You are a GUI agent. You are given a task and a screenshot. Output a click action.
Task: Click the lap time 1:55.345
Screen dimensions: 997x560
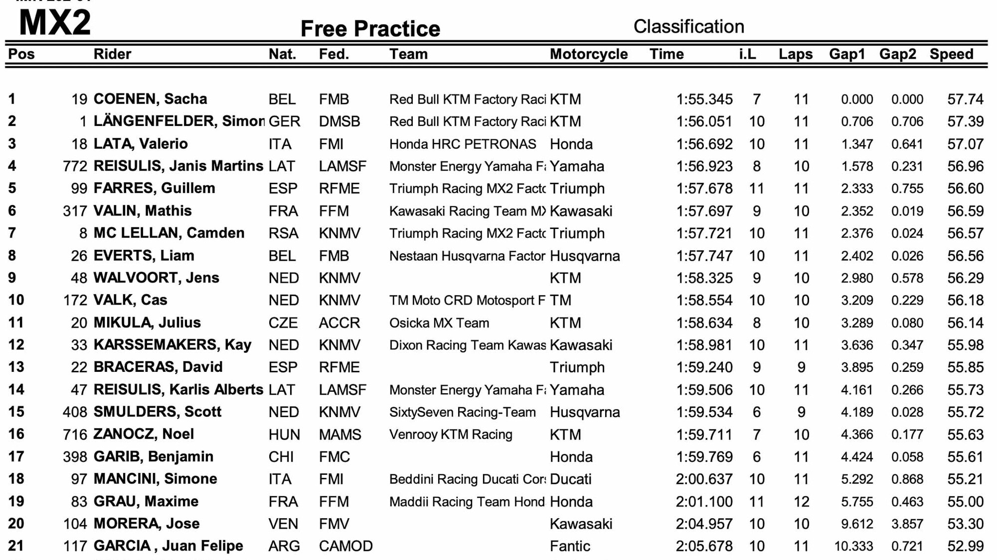click(704, 99)
